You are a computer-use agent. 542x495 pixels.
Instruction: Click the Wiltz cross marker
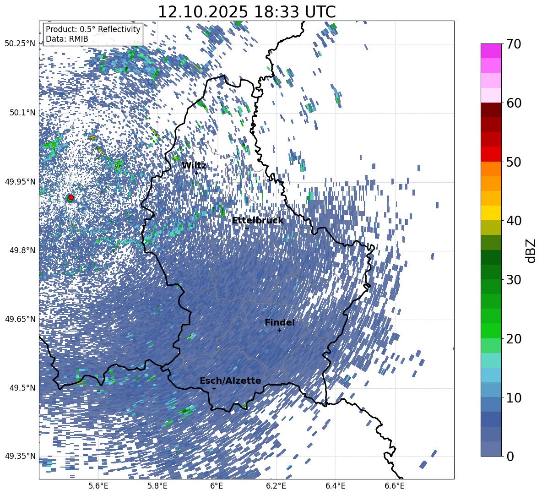(197, 173)
